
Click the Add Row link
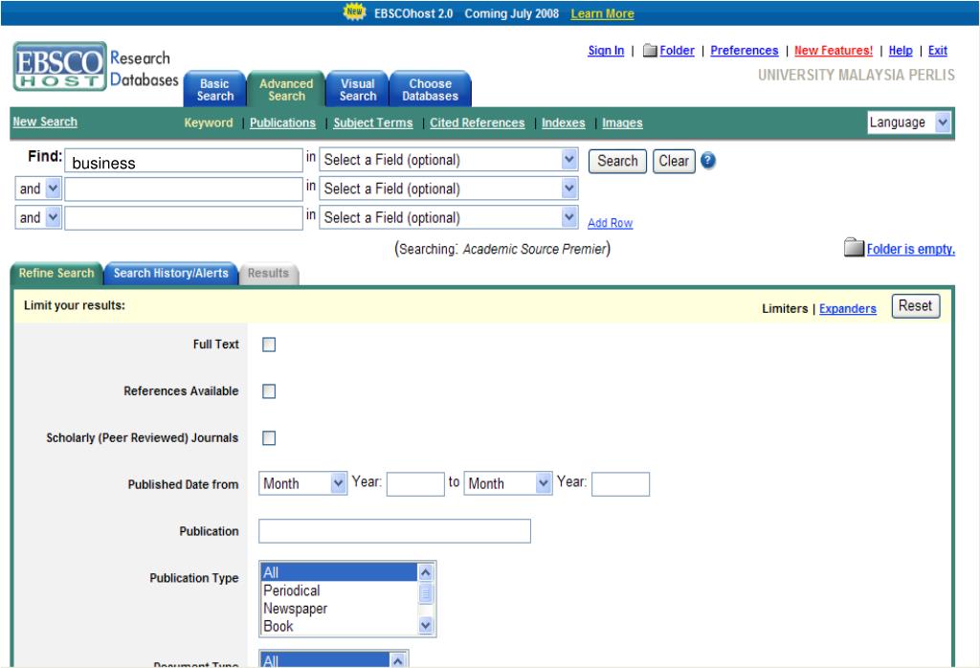click(x=610, y=223)
